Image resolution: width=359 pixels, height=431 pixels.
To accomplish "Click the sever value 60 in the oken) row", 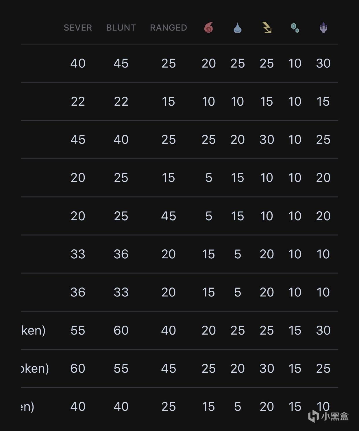I will click(x=78, y=368).
